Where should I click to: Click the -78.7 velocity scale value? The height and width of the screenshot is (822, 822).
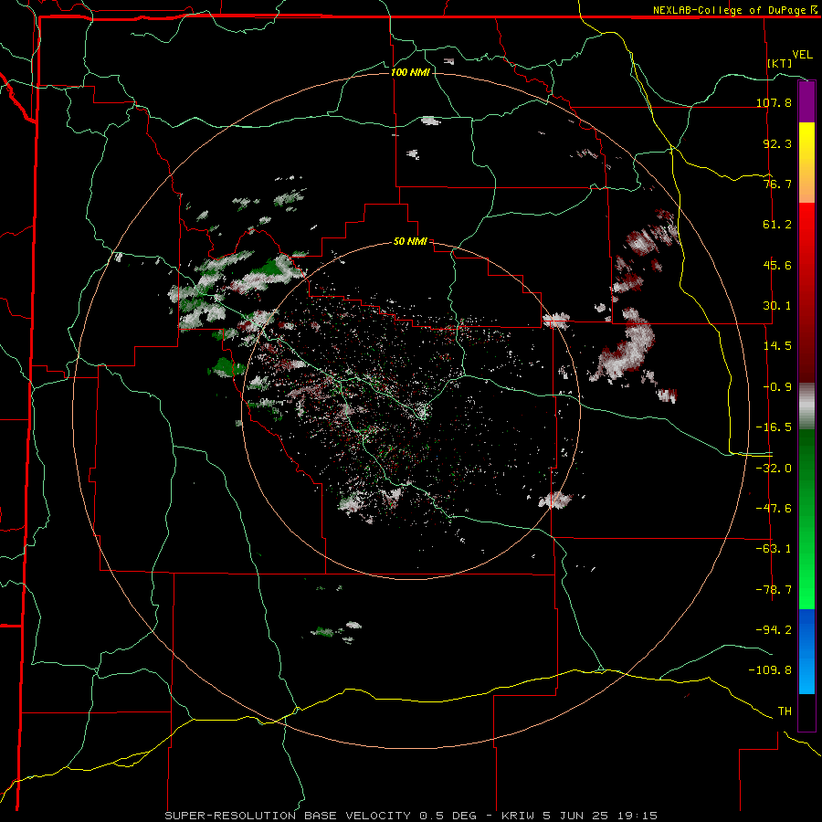[x=774, y=590]
